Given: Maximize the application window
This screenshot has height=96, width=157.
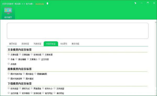Looking at the screenshot, I should tap(148, 3).
